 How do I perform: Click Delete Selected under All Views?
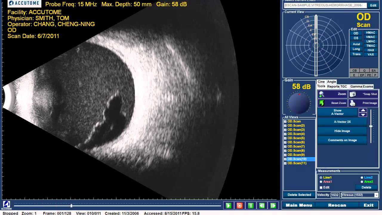(x=299, y=195)
